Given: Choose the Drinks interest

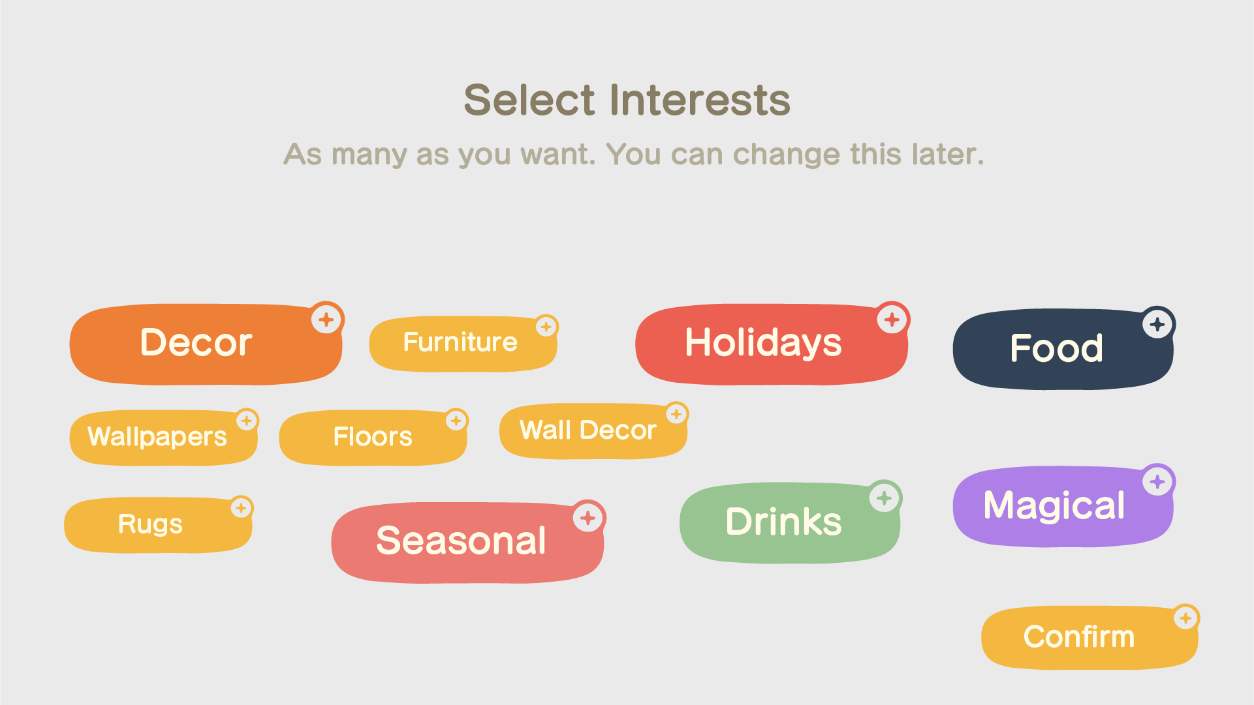Looking at the screenshot, I should [x=790, y=523].
